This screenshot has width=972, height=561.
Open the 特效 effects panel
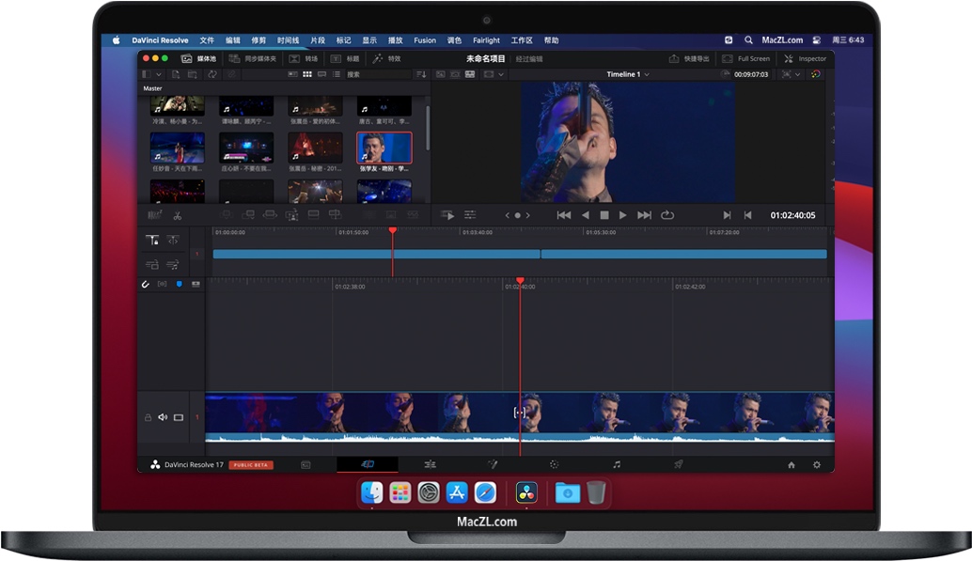pyautogui.click(x=386, y=59)
